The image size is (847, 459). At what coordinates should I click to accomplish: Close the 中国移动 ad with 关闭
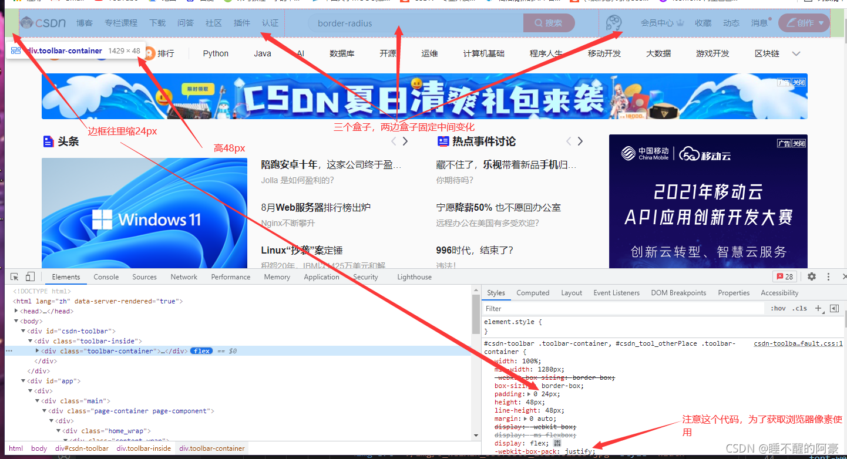tap(799, 143)
